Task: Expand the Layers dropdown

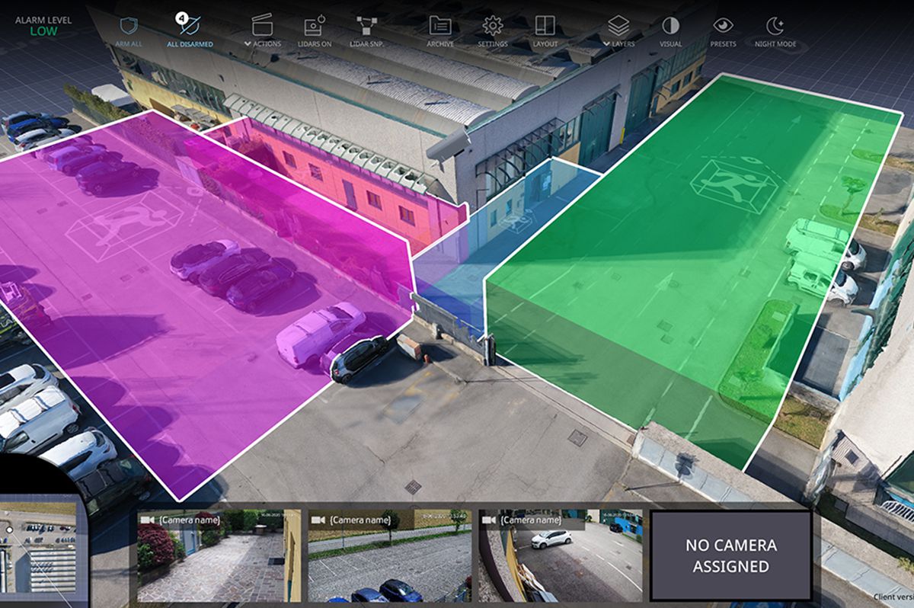Action: pyautogui.click(x=618, y=27)
